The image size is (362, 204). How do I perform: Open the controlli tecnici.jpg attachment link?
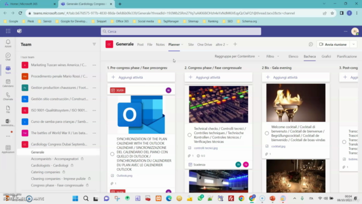(x=206, y=148)
